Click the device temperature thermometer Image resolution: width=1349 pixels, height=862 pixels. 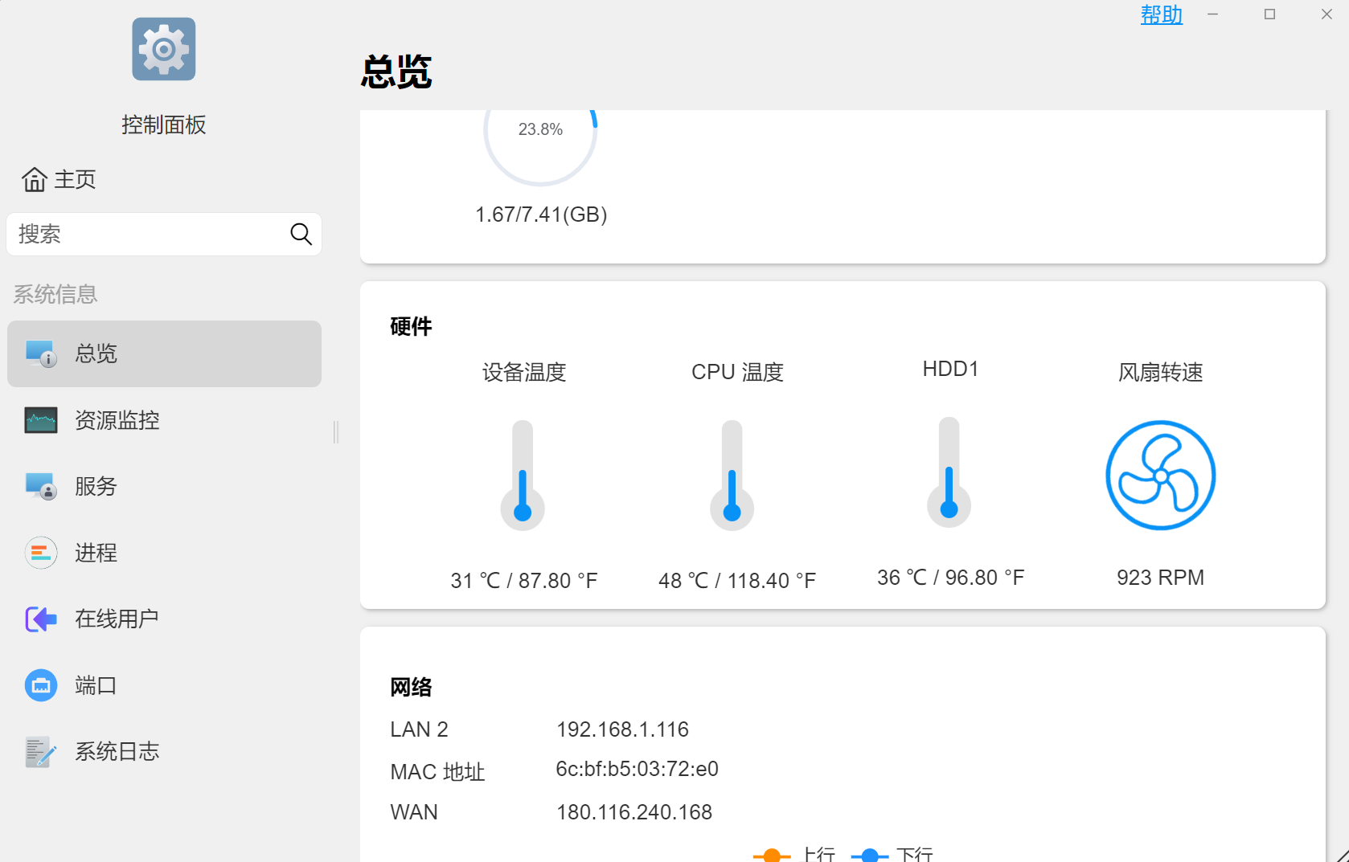pos(523,476)
